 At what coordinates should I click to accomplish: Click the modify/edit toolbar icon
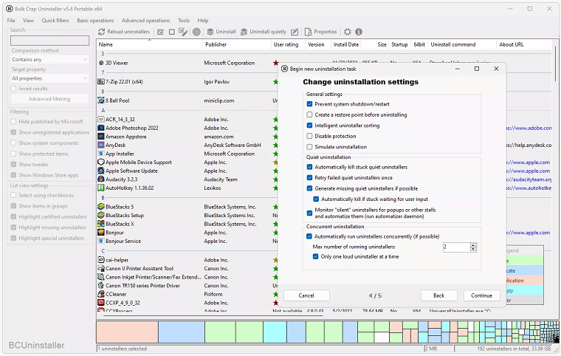295,32
